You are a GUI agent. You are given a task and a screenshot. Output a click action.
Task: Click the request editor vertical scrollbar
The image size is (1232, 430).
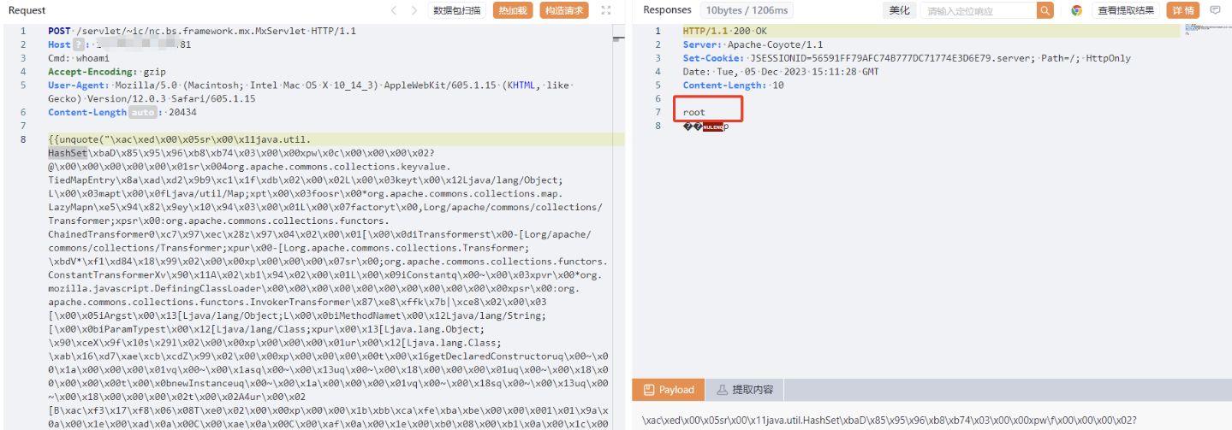click(x=618, y=227)
